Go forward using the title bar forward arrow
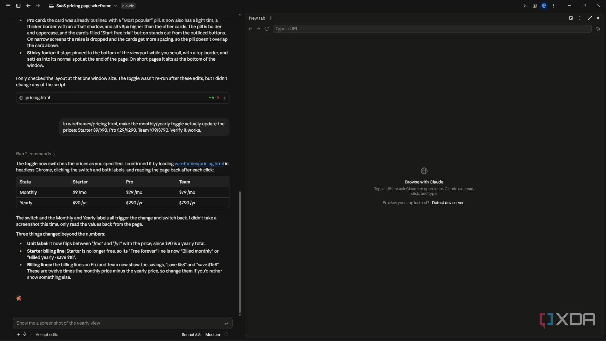 pyautogui.click(x=38, y=6)
